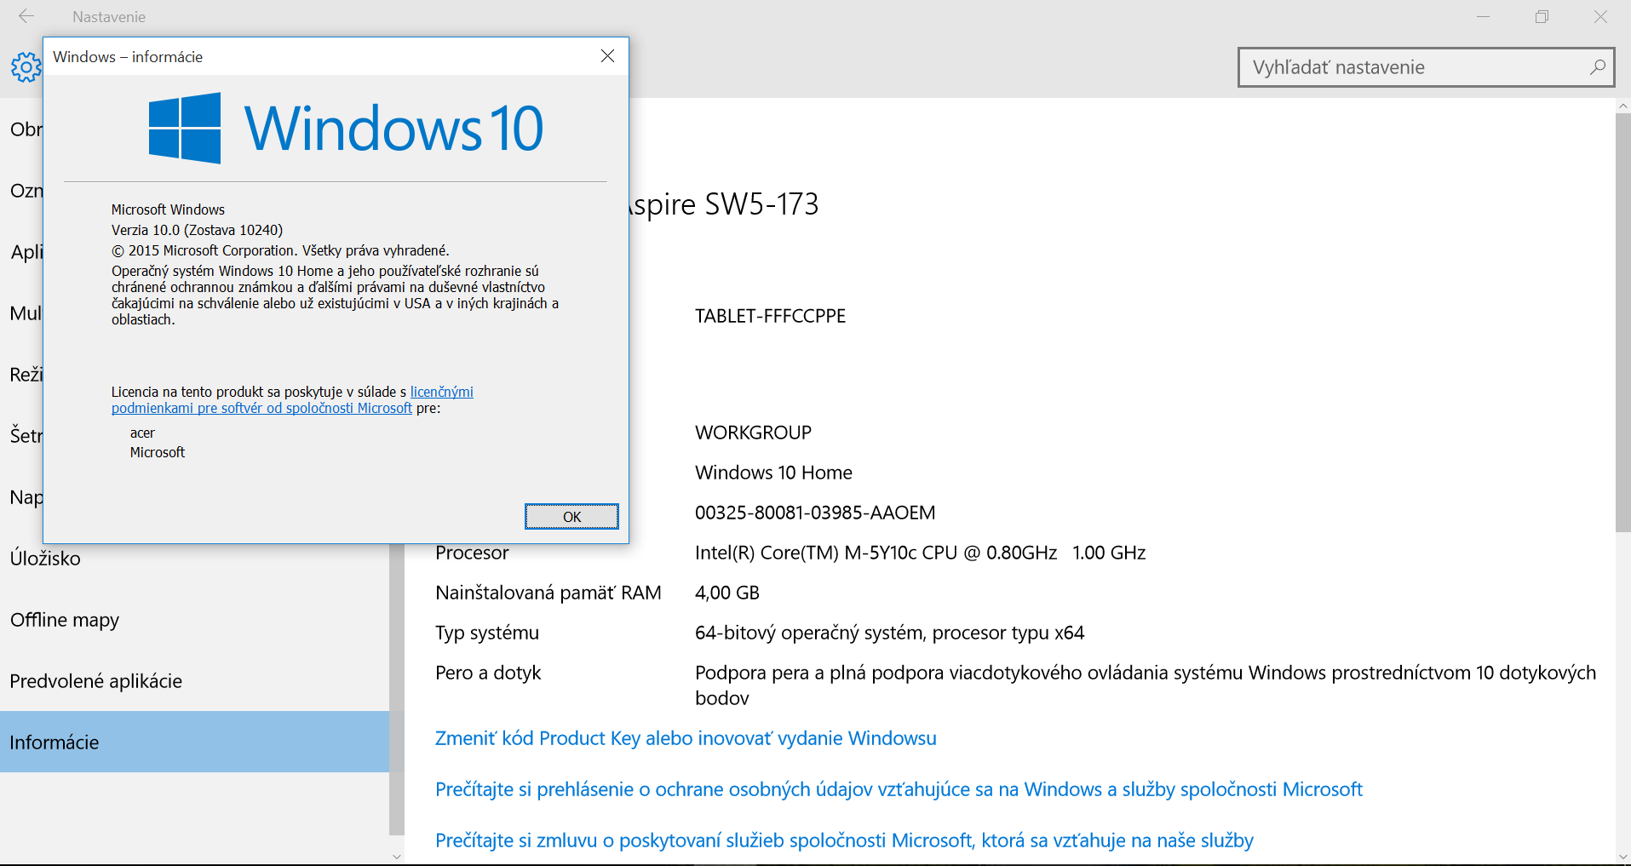Select Úložisko in the sidebar
Viewport: 1631px width, 866px height.
coord(194,559)
